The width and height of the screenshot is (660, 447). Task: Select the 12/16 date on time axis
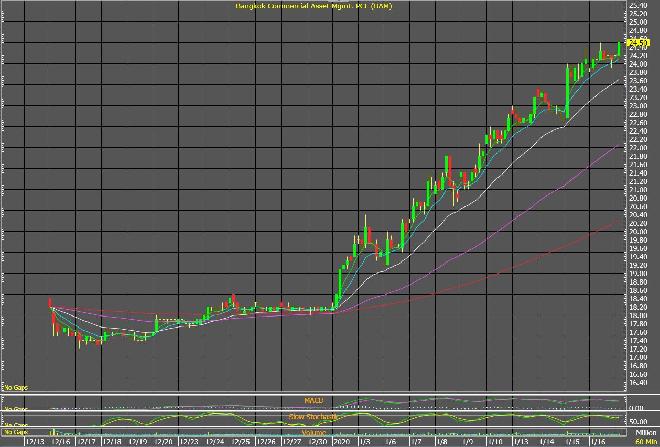[x=60, y=442]
